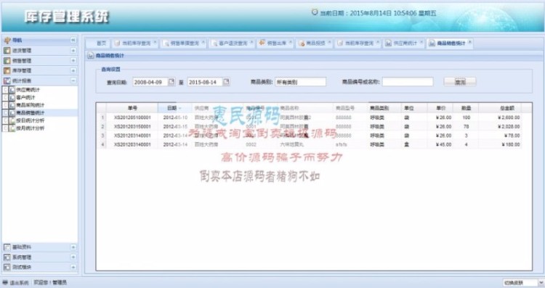Expand the 测试模块 accordion section
Image resolution: width=545 pixels, height=288 pixels.
pos(73,267)
